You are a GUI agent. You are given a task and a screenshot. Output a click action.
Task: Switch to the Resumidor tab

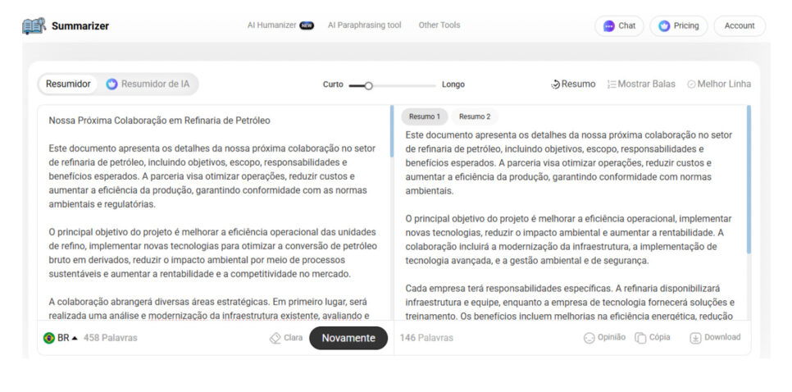coord(68,84)
